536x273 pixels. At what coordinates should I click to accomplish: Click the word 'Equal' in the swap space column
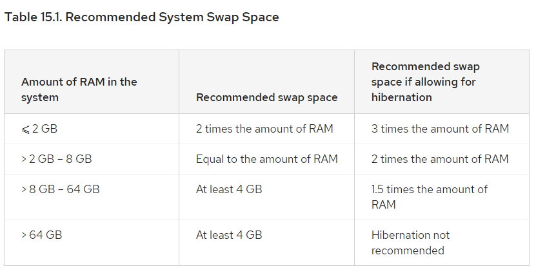pos(210,159)
